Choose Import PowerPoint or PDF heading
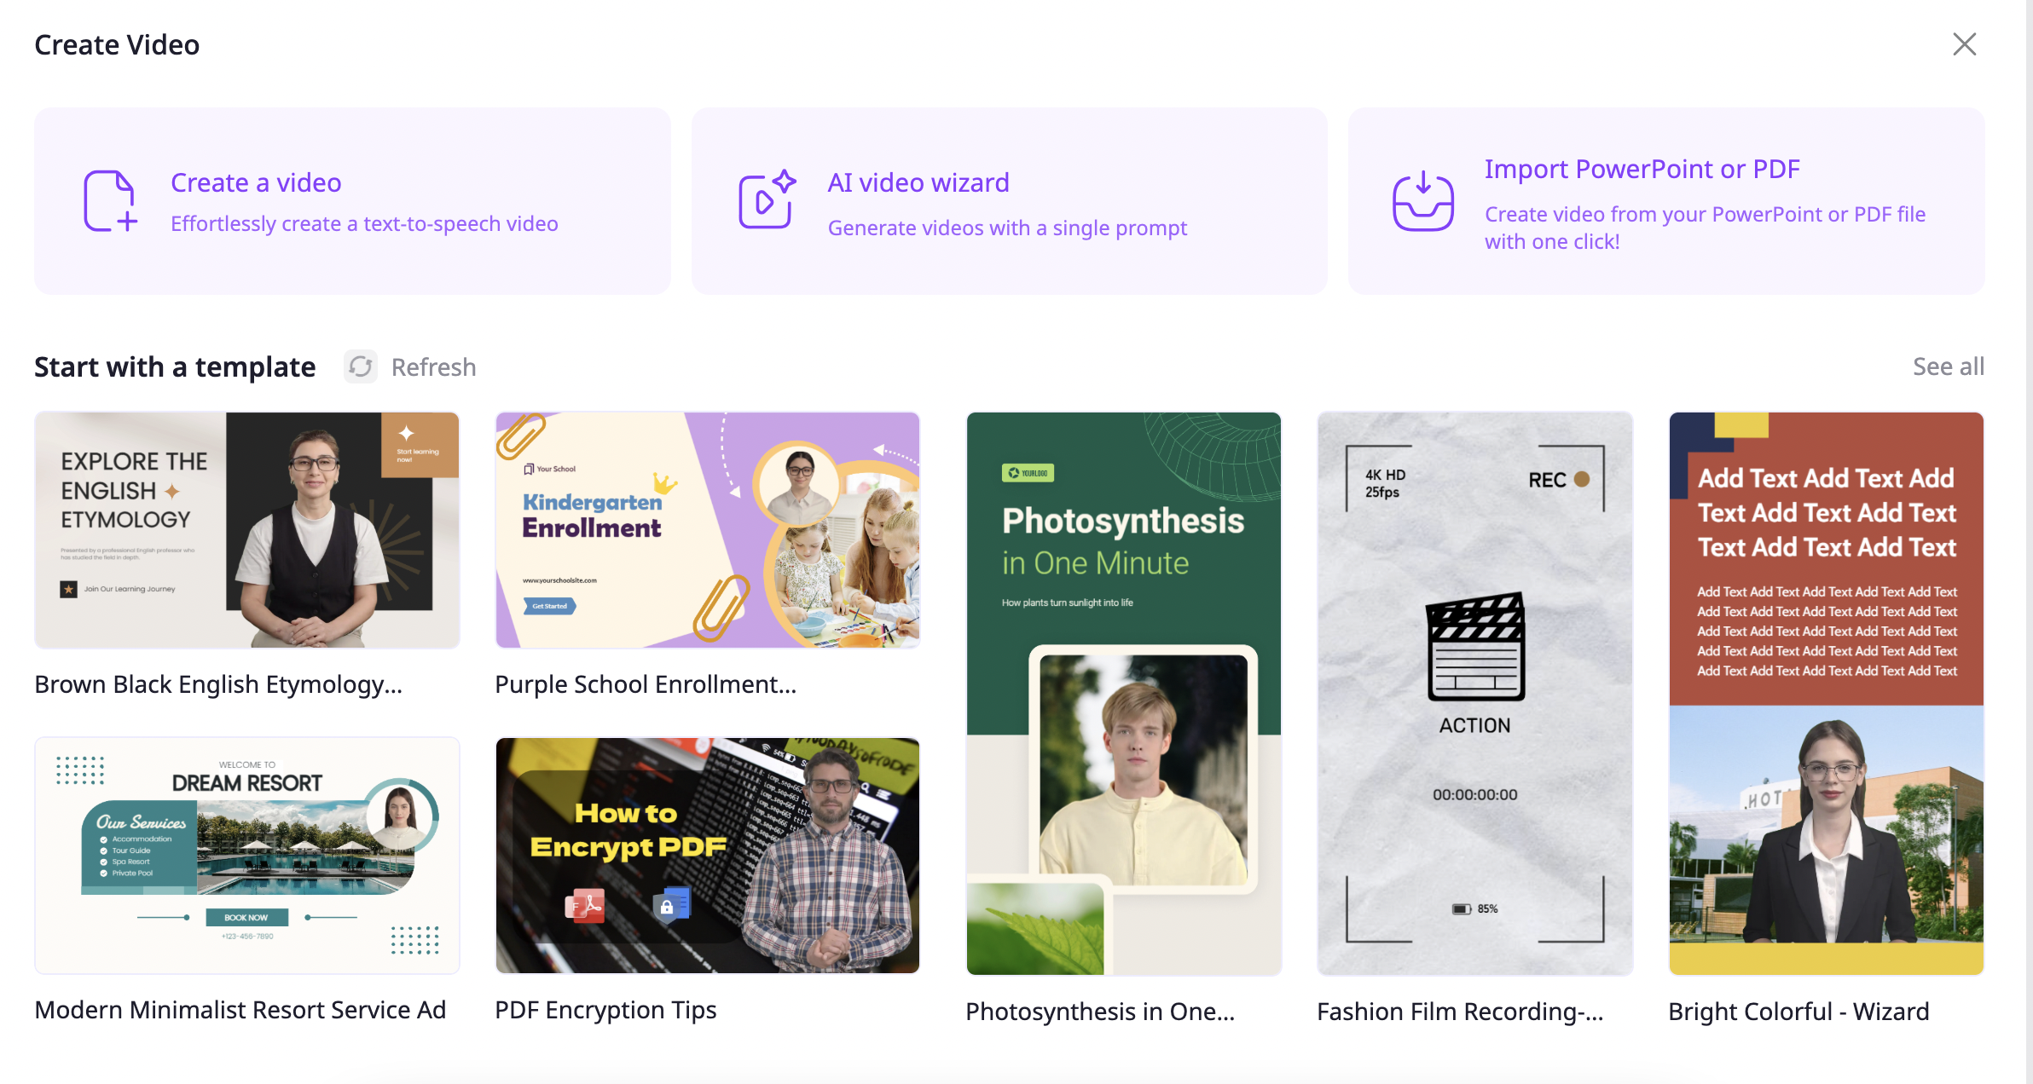Viewport: 2033px width, 1084px height. [1642, 169]
